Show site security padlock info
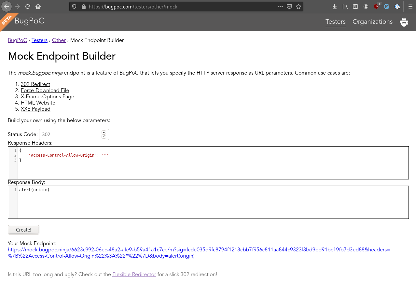 [x=83, y=7]
